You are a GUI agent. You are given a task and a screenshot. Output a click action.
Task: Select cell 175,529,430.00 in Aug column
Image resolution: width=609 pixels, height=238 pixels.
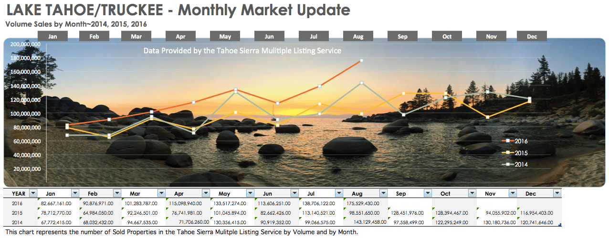pos(366,203)
